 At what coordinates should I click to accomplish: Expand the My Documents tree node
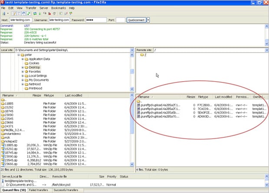22,80
